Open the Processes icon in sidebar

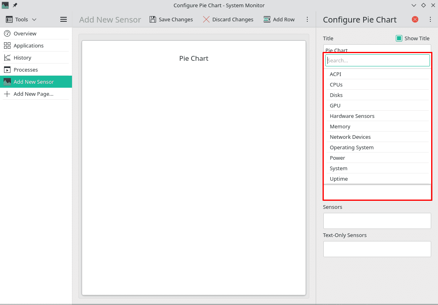coord(7,69)
